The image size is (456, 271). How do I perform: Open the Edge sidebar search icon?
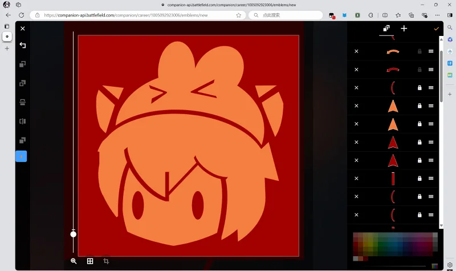[450, 27]
